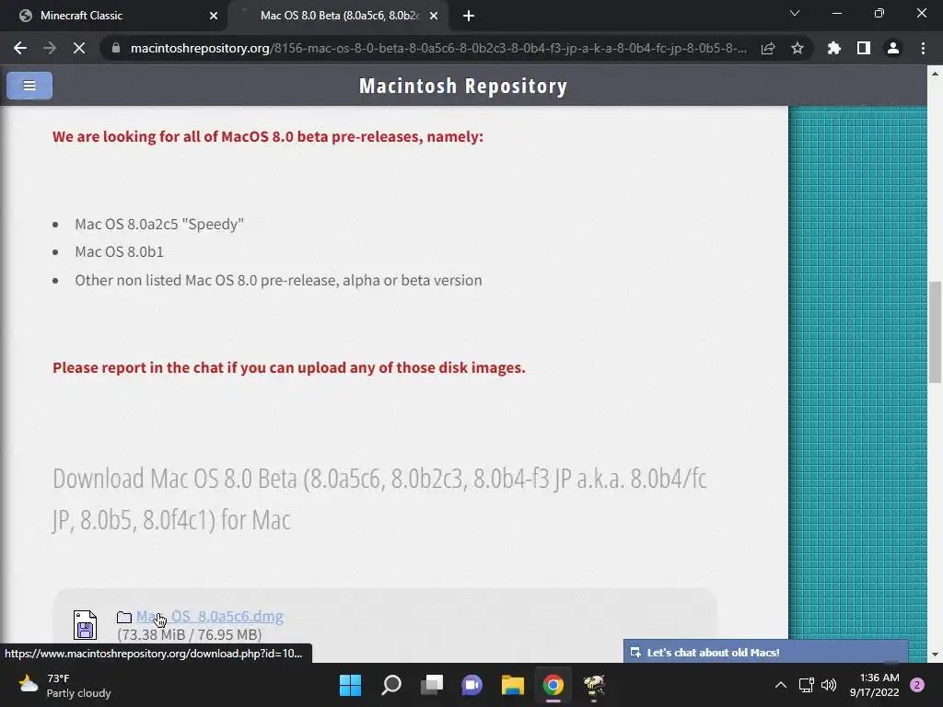943x707 pixels.
Task: Open the Chat app on the taskbar
Action: pos(472,685)
